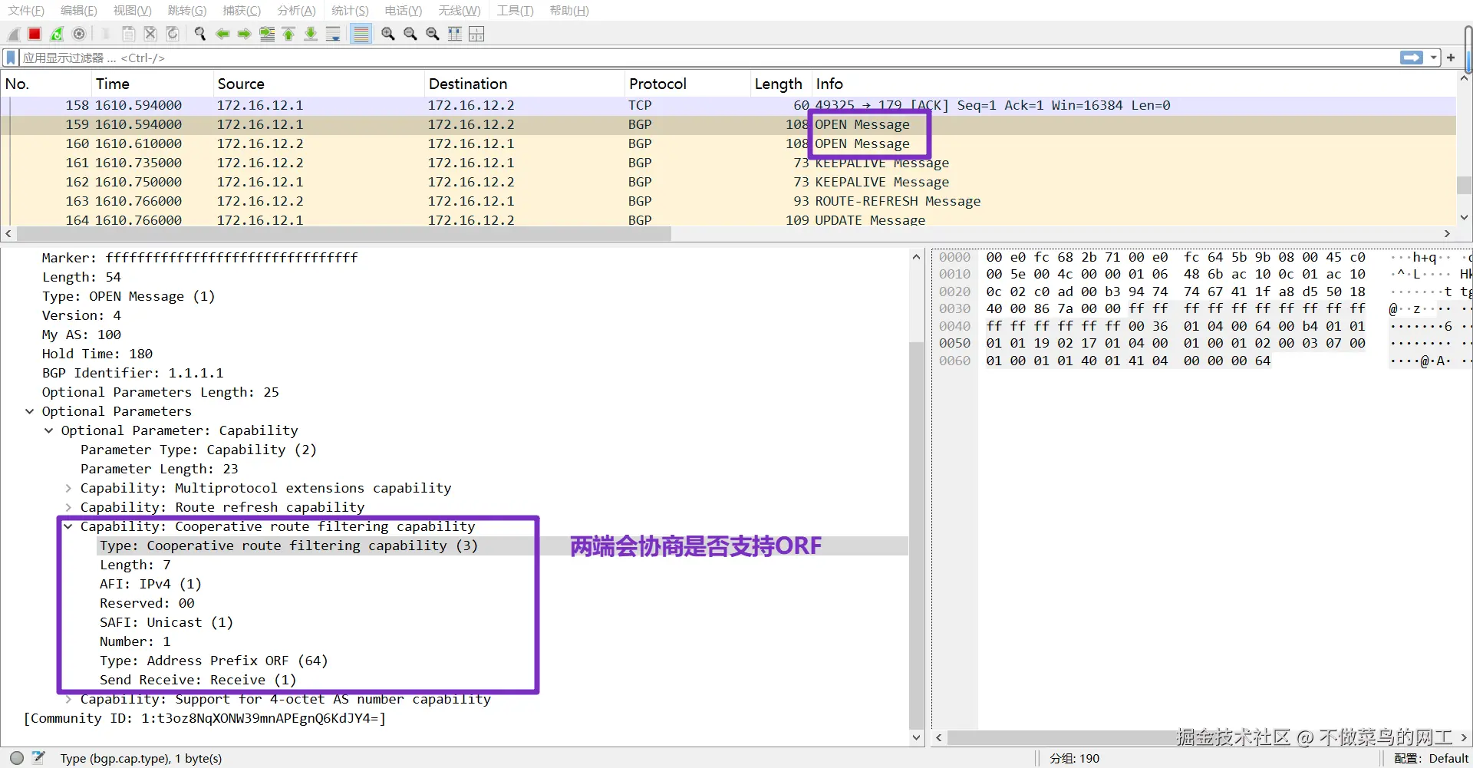Expand Support for 4-octet AS number node

68,699
